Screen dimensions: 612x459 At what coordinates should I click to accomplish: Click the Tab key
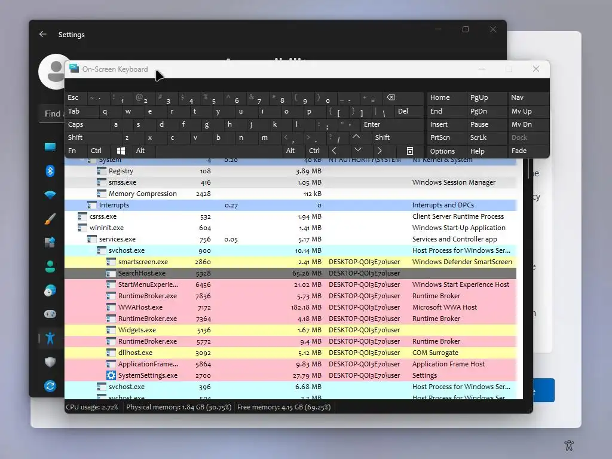pos(81,111)
